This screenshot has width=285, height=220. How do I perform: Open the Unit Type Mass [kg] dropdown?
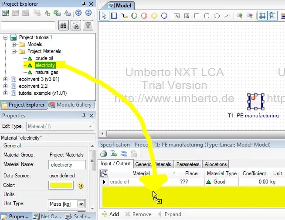(x=81, y=204)
